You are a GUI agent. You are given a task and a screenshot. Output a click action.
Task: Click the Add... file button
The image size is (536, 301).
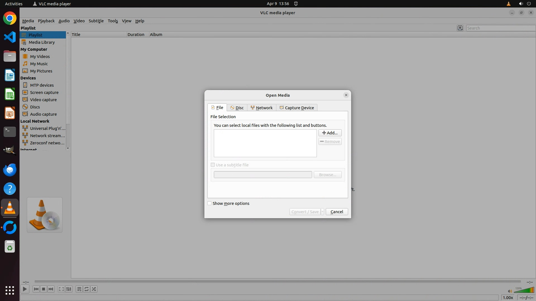click(330, 133)
